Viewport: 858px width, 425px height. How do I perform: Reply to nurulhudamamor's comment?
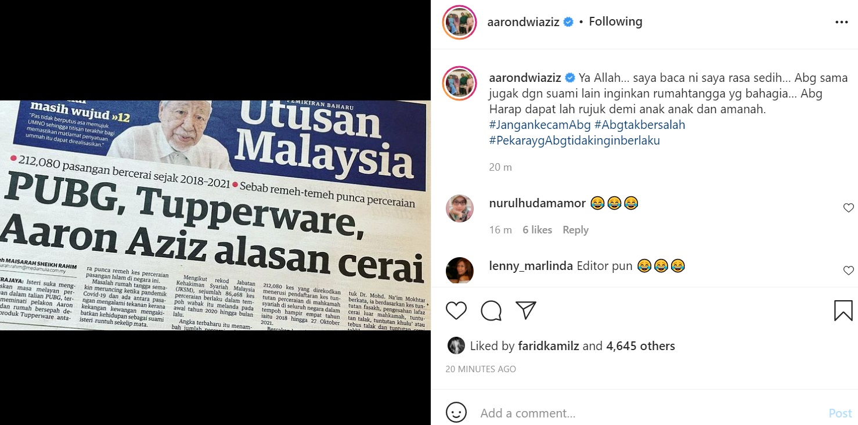(575, 230)
